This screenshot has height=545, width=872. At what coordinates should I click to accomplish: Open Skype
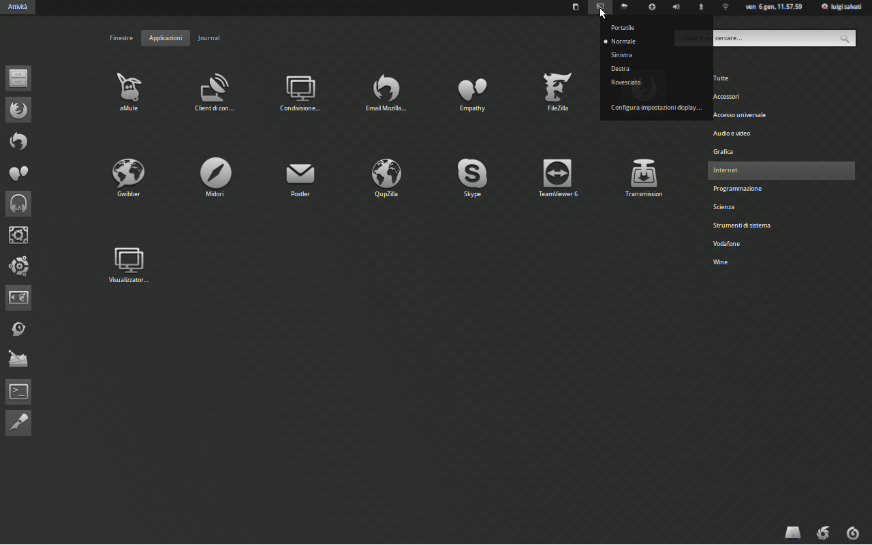click(x=472, y=178)
